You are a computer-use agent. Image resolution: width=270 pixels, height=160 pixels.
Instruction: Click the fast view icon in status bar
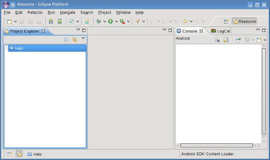point(9,154)
